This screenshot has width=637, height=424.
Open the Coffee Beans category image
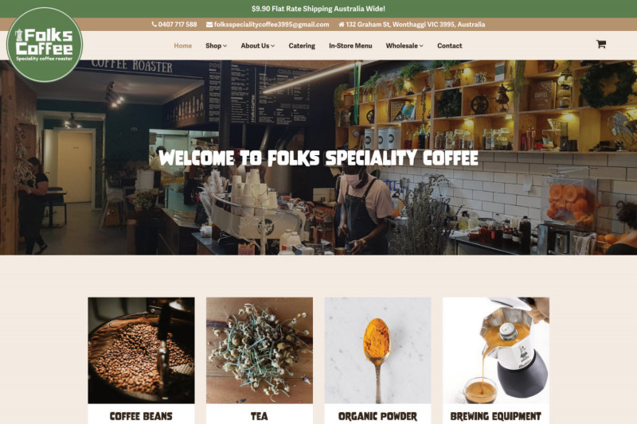(x=141, y=350)
